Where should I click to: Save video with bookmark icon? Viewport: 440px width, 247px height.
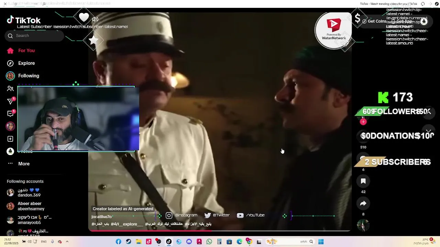(363, 181)
